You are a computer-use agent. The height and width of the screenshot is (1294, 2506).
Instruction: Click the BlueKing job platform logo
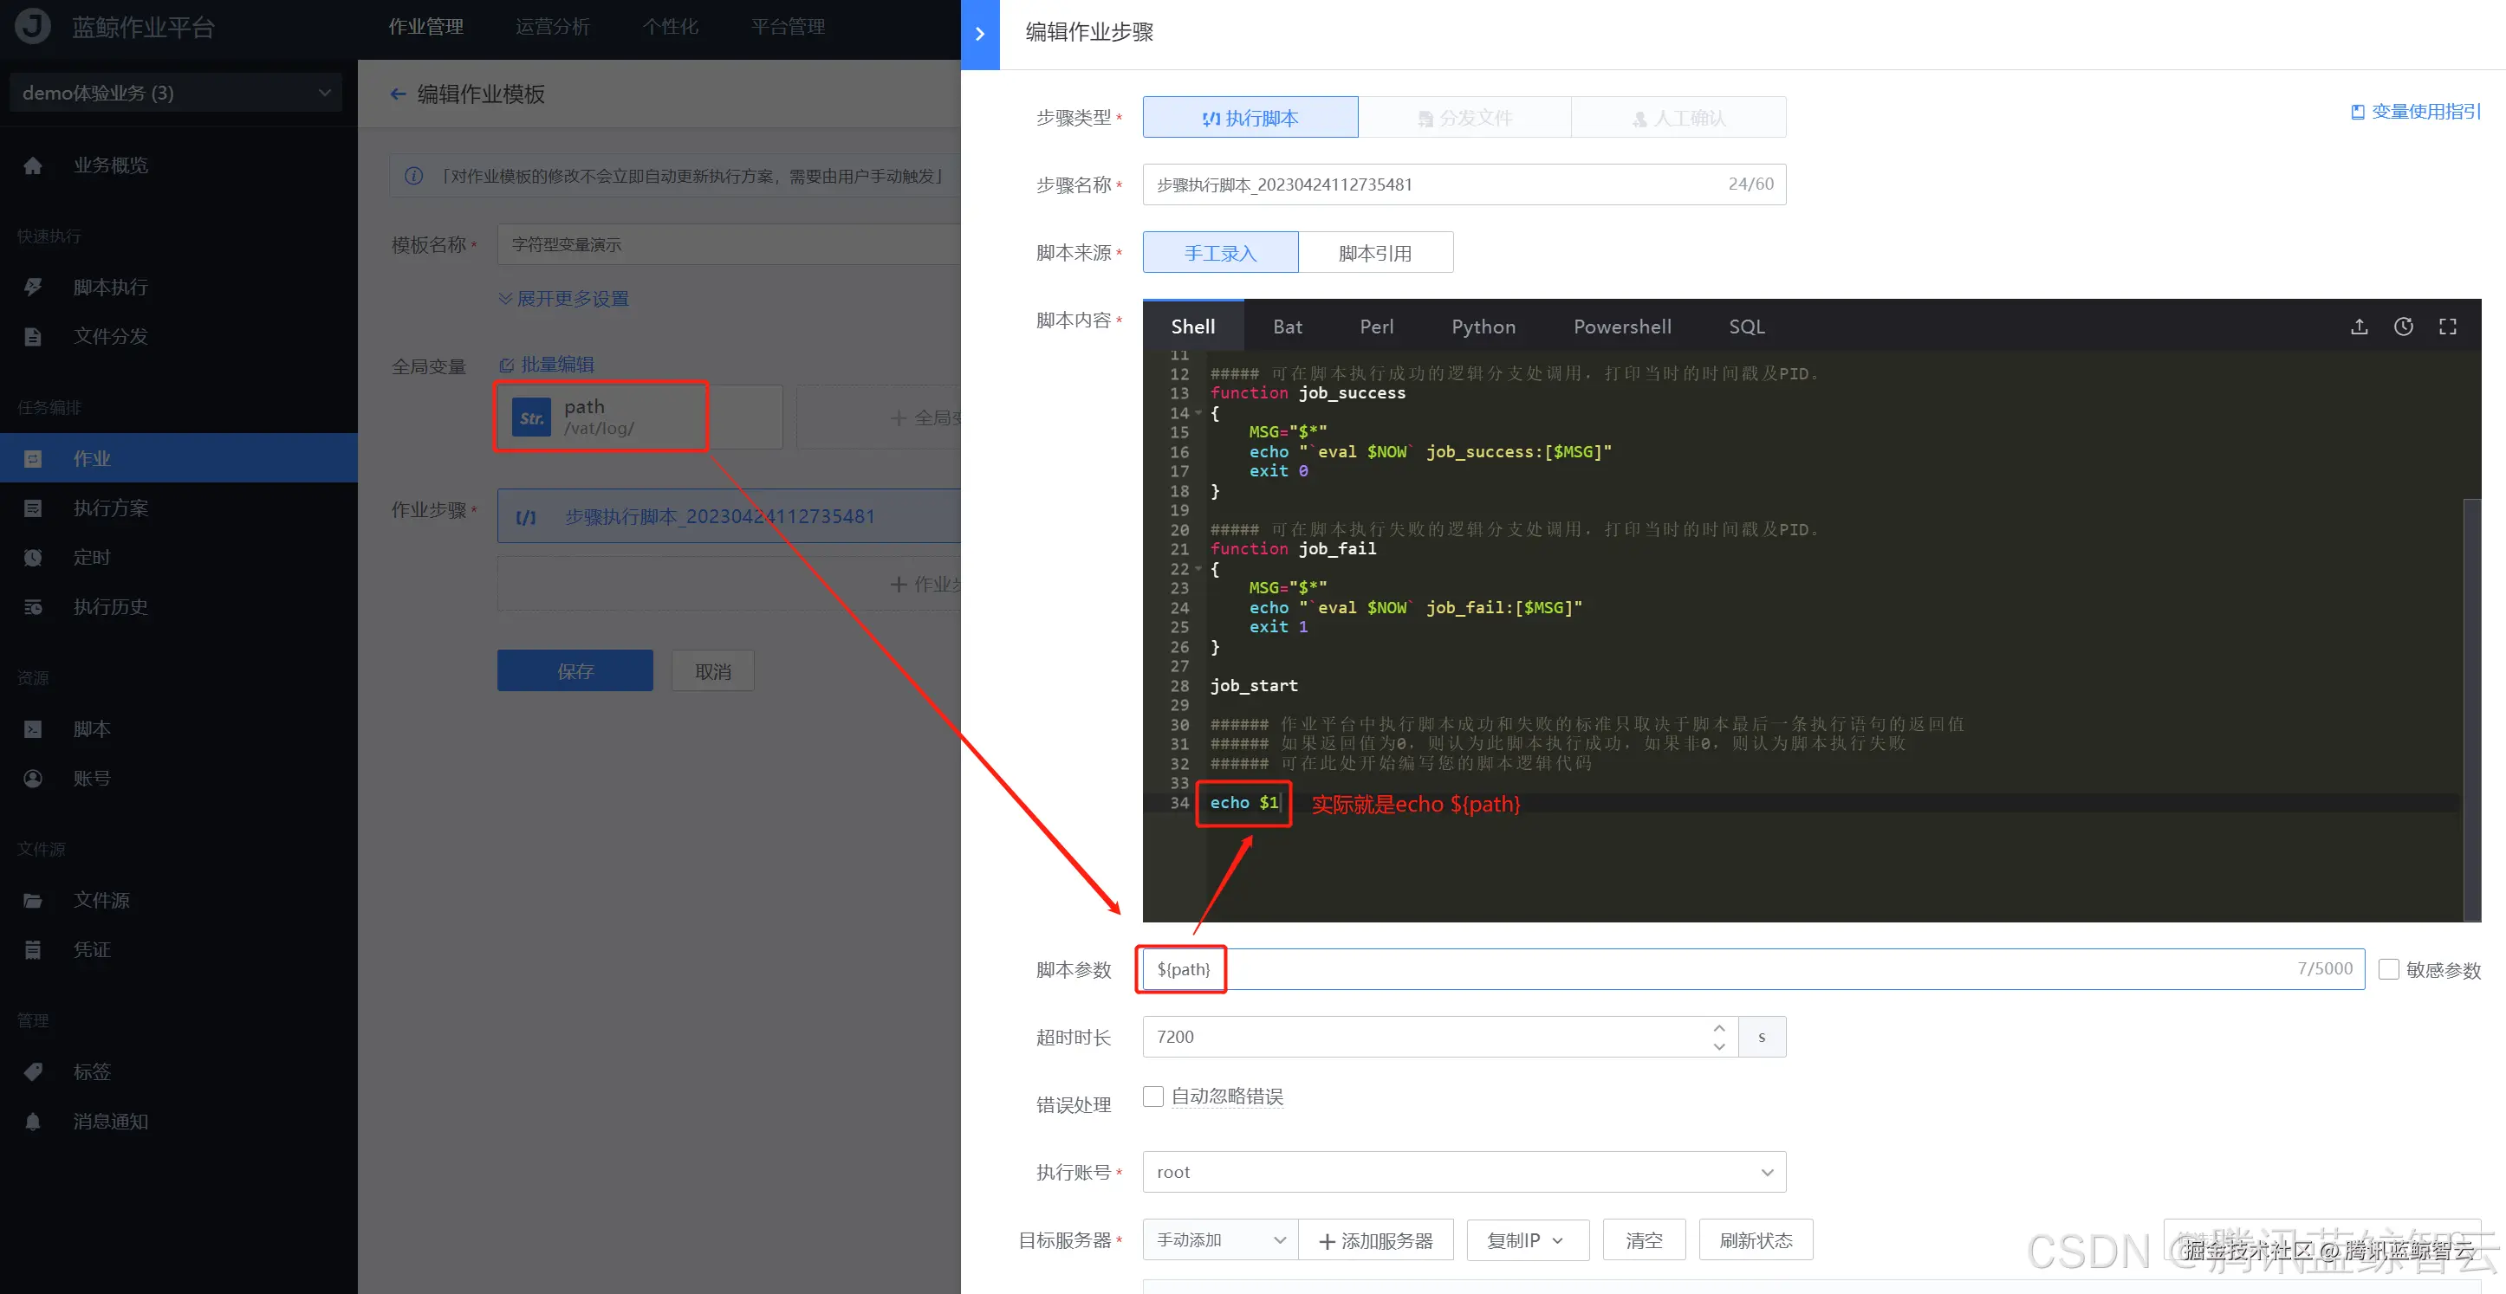33,26
